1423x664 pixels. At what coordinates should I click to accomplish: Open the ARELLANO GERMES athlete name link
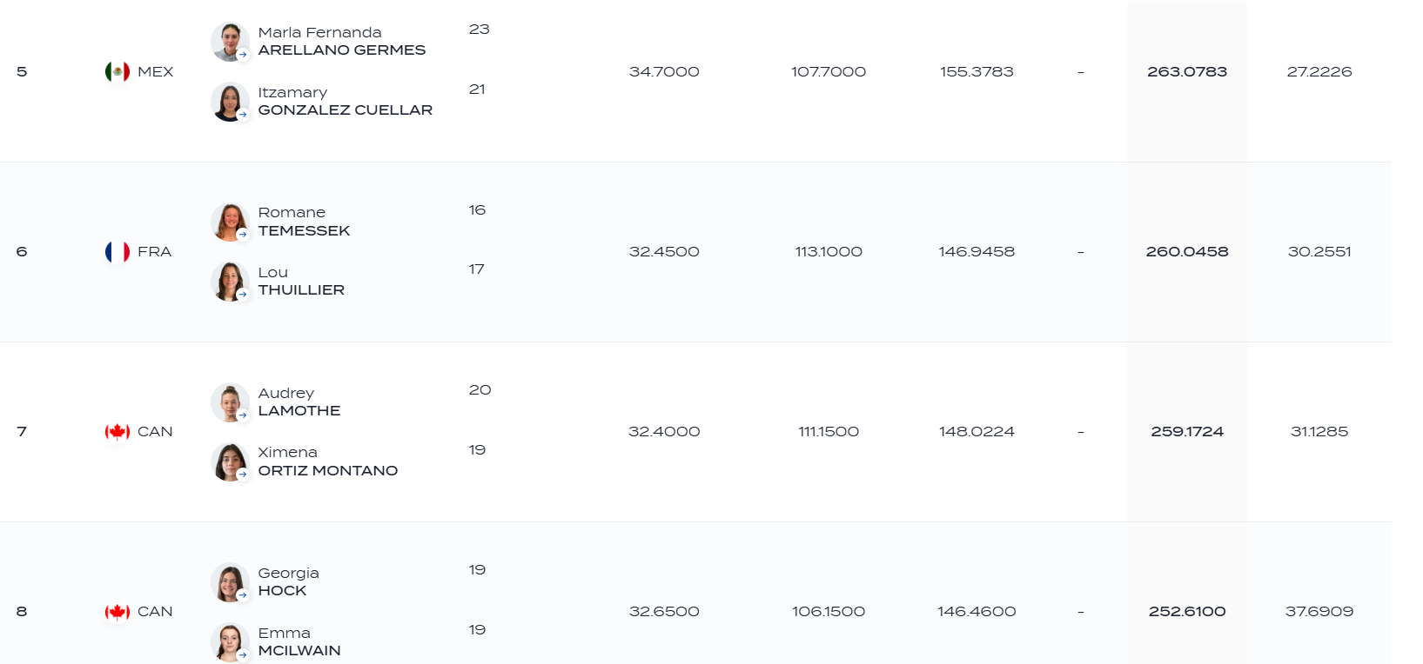pos(342,50)
